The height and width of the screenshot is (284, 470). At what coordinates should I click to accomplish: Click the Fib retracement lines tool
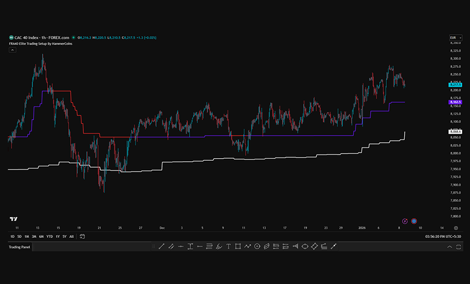209,247
